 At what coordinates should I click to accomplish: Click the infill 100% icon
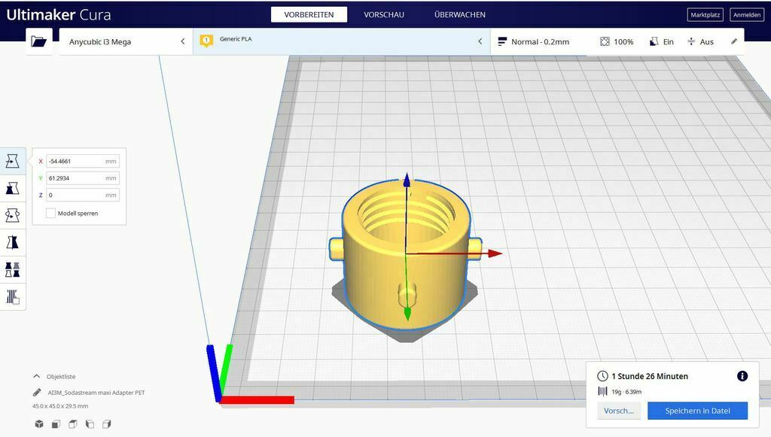point(605,41)
